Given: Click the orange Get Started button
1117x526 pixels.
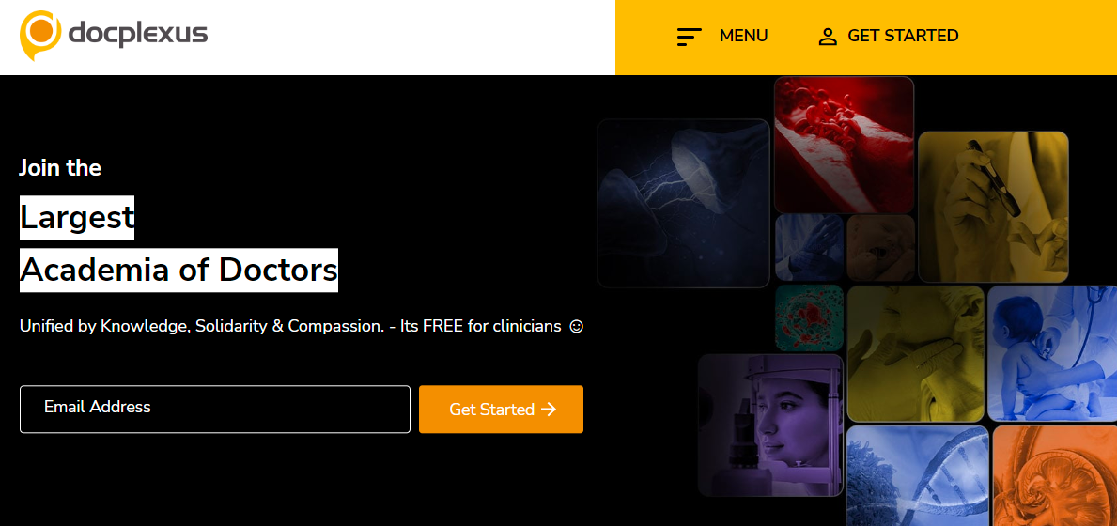Looking at the screenshot, I should 501,410.
